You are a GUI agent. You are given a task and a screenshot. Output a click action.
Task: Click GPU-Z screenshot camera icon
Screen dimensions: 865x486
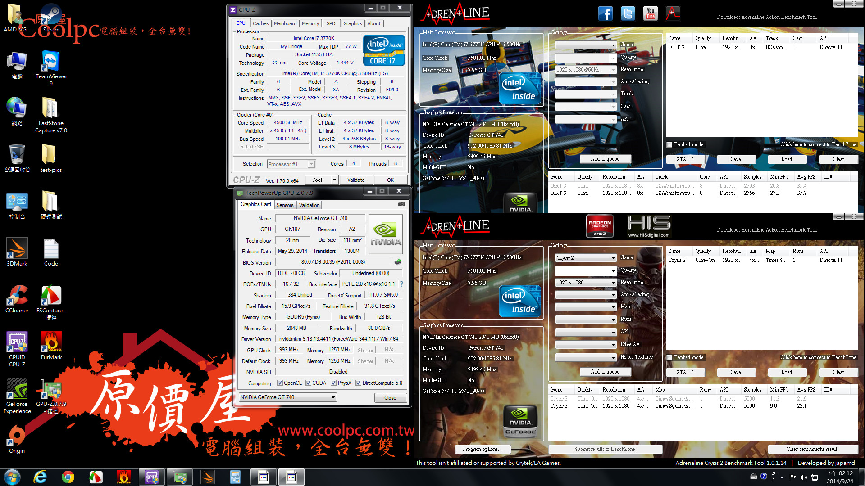(x=401, y=204)
